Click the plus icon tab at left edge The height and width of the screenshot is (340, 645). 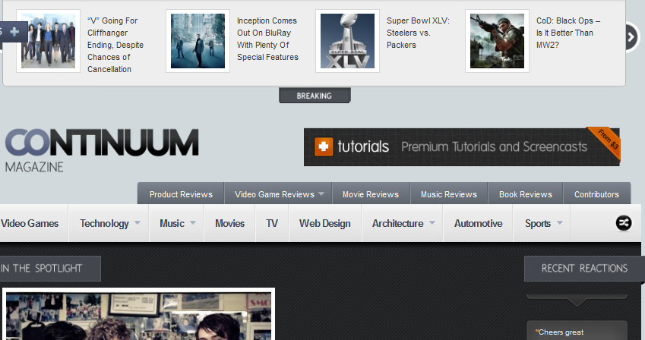point(14,32)
